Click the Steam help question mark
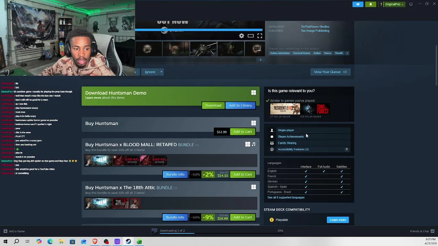The height and width of the screenshot is (246, 438). (381, 4)
